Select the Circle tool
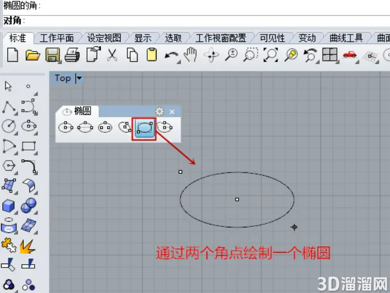 [9, 126]
